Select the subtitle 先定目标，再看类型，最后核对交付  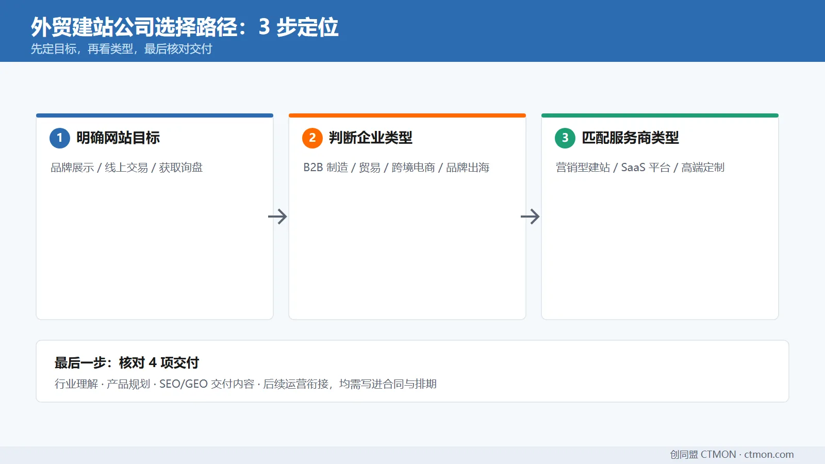point(122,49)
